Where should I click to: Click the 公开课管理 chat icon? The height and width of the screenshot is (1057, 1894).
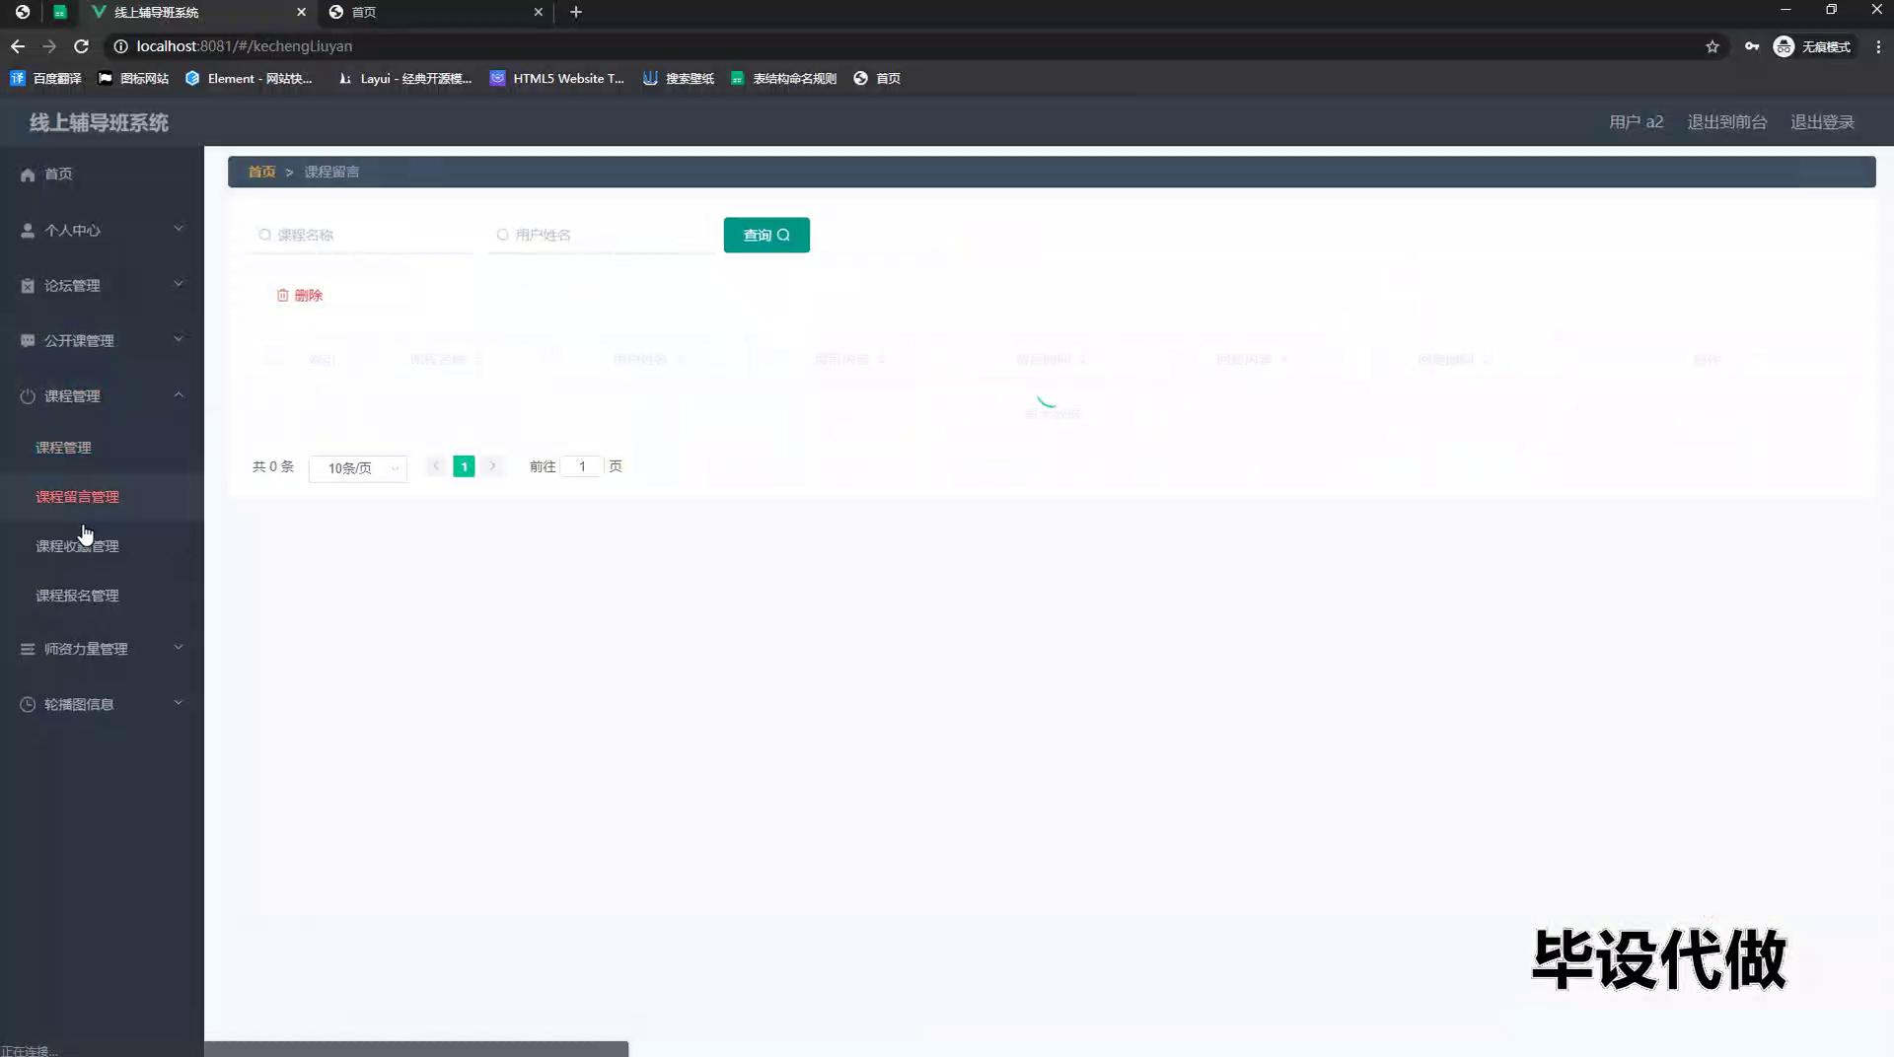28,341
